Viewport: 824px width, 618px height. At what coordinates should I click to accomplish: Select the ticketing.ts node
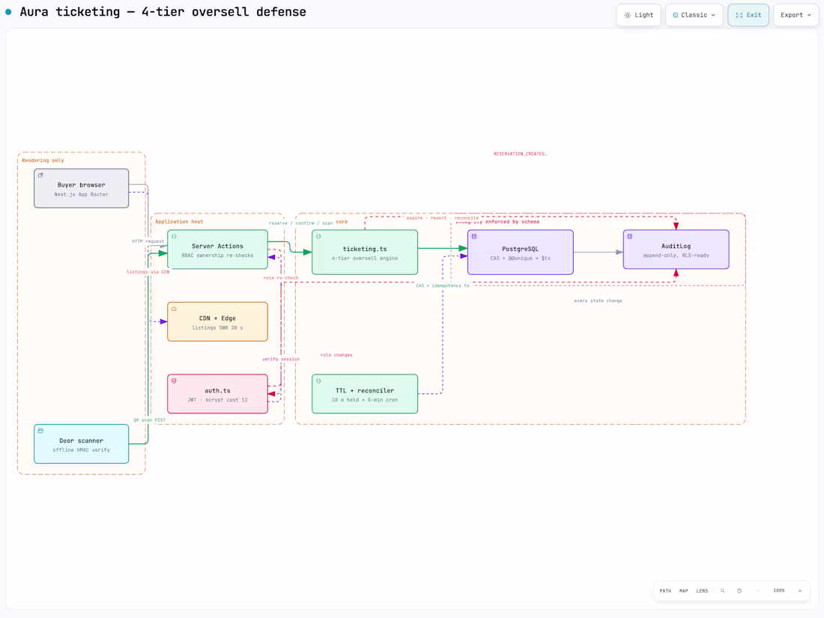coord(365,252)
